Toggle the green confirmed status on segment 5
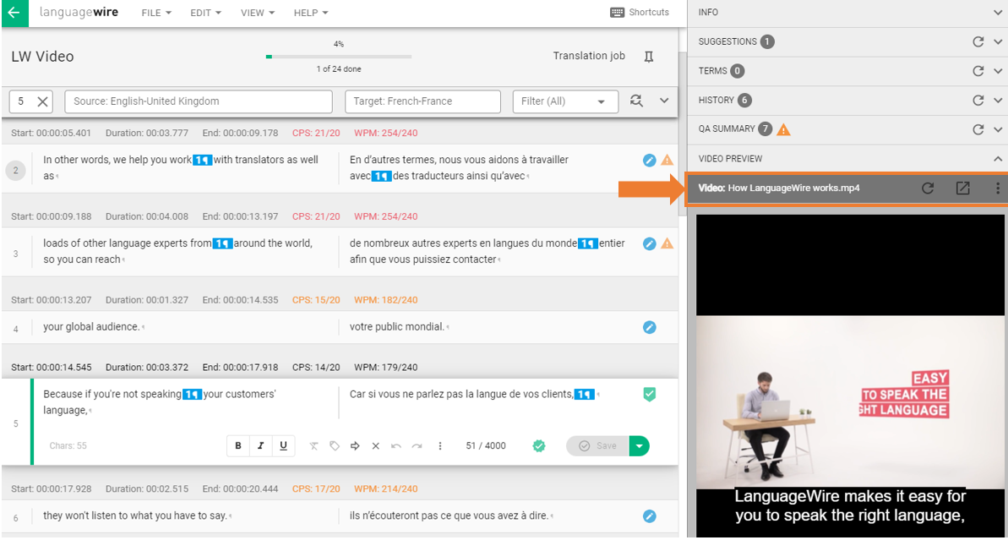The height and width of the screenshot is (540, 1008). click(x=649, y=394)
